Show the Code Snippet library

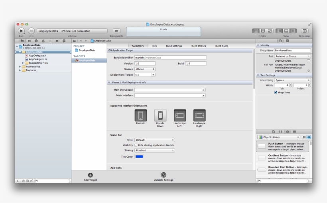pos(280,132)
